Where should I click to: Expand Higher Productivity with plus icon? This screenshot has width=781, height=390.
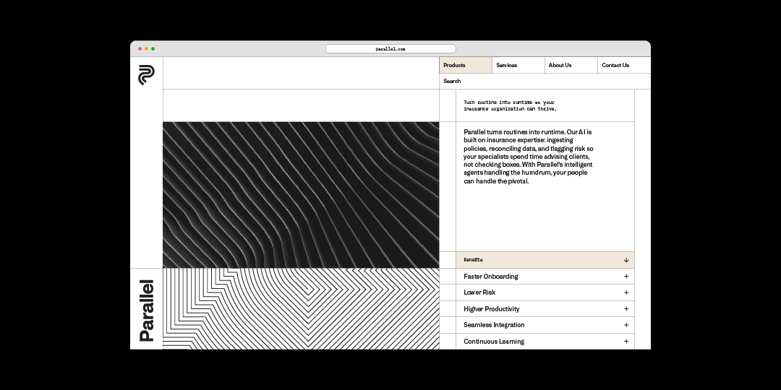click(626, 309)
